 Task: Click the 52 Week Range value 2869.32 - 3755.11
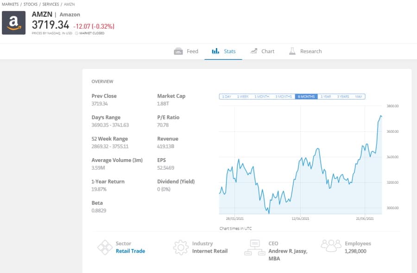110,146
